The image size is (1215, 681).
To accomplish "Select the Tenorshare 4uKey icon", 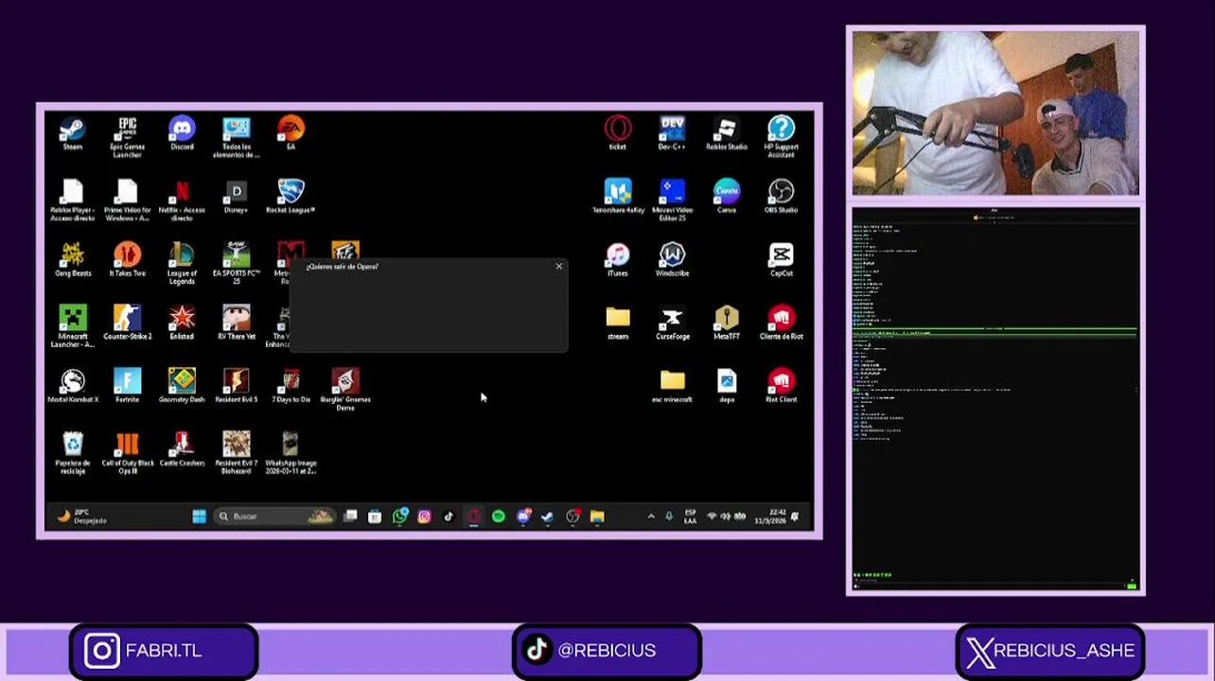I will [x=618, y=197].
